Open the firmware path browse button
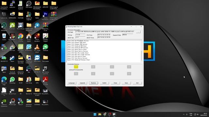The height and width of the screenshot is (117, 209). [x=138, y=32]
